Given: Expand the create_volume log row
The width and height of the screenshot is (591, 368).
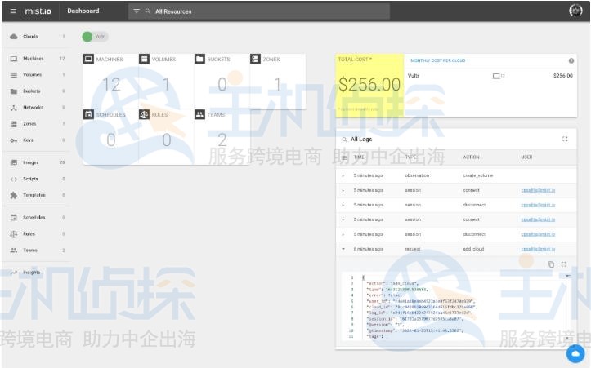Looking at the screenshot, I should click(x=343, y=175).
